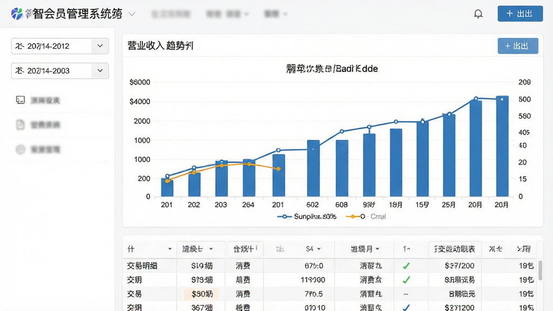
Task: Open the S4 column header dropdown
Action: click(x=313, y=249)
